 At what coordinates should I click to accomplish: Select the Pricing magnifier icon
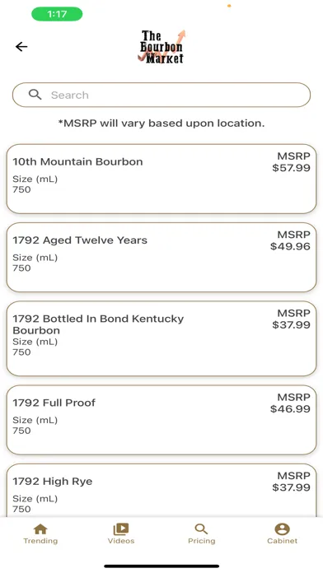point(201,529)
